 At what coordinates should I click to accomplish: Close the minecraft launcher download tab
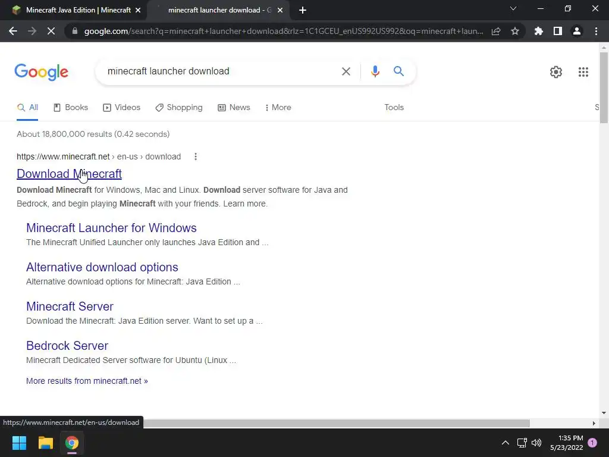[280, 10]
